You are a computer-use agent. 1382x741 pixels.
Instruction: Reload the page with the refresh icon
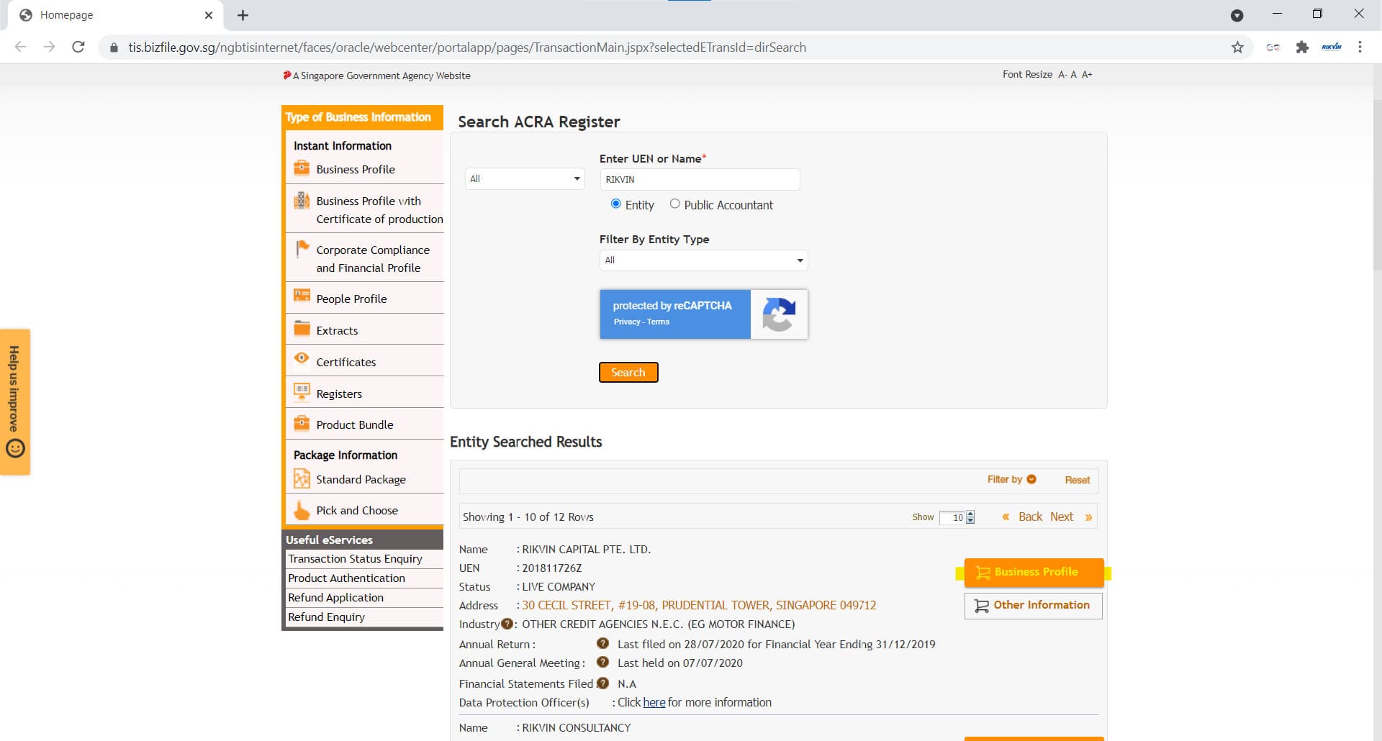78,47
